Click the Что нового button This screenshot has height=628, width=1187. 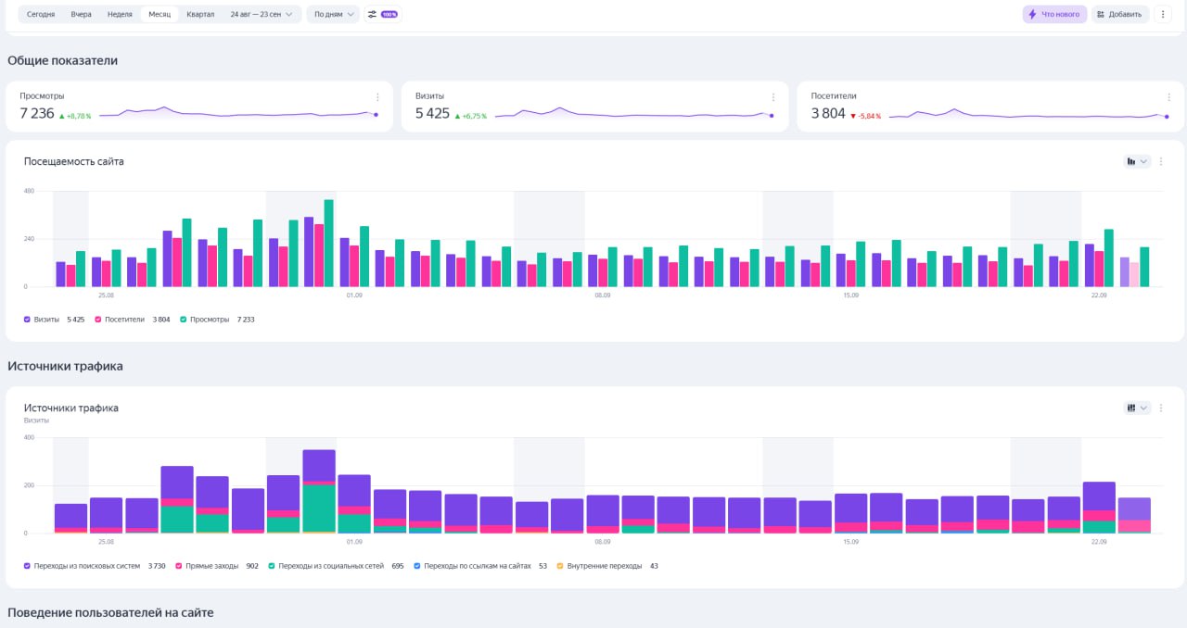1054,15
